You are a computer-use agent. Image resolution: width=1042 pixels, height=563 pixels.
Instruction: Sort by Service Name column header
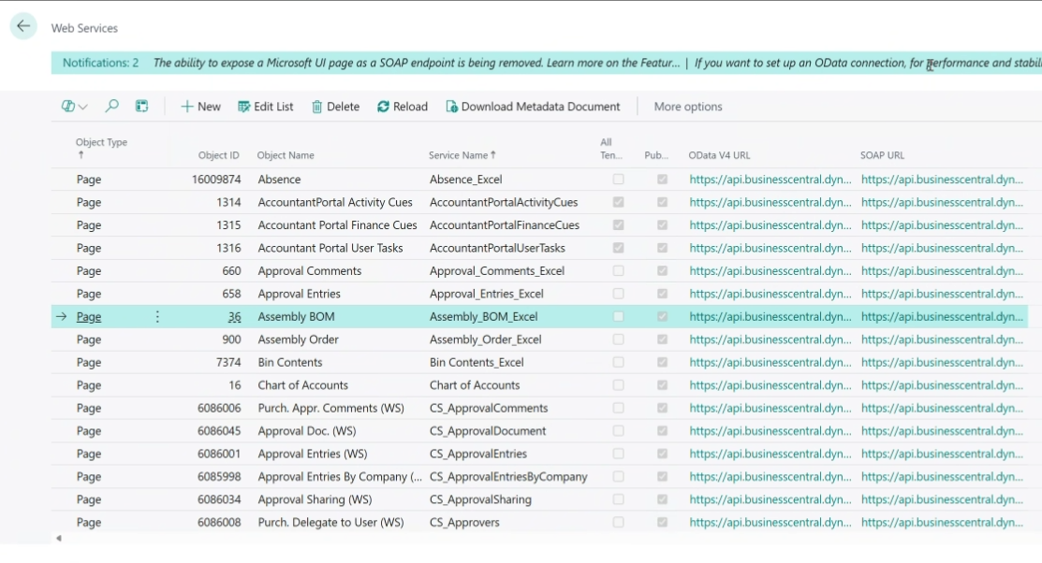462,154
